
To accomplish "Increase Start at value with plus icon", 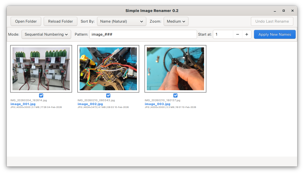I will point(247,34).
